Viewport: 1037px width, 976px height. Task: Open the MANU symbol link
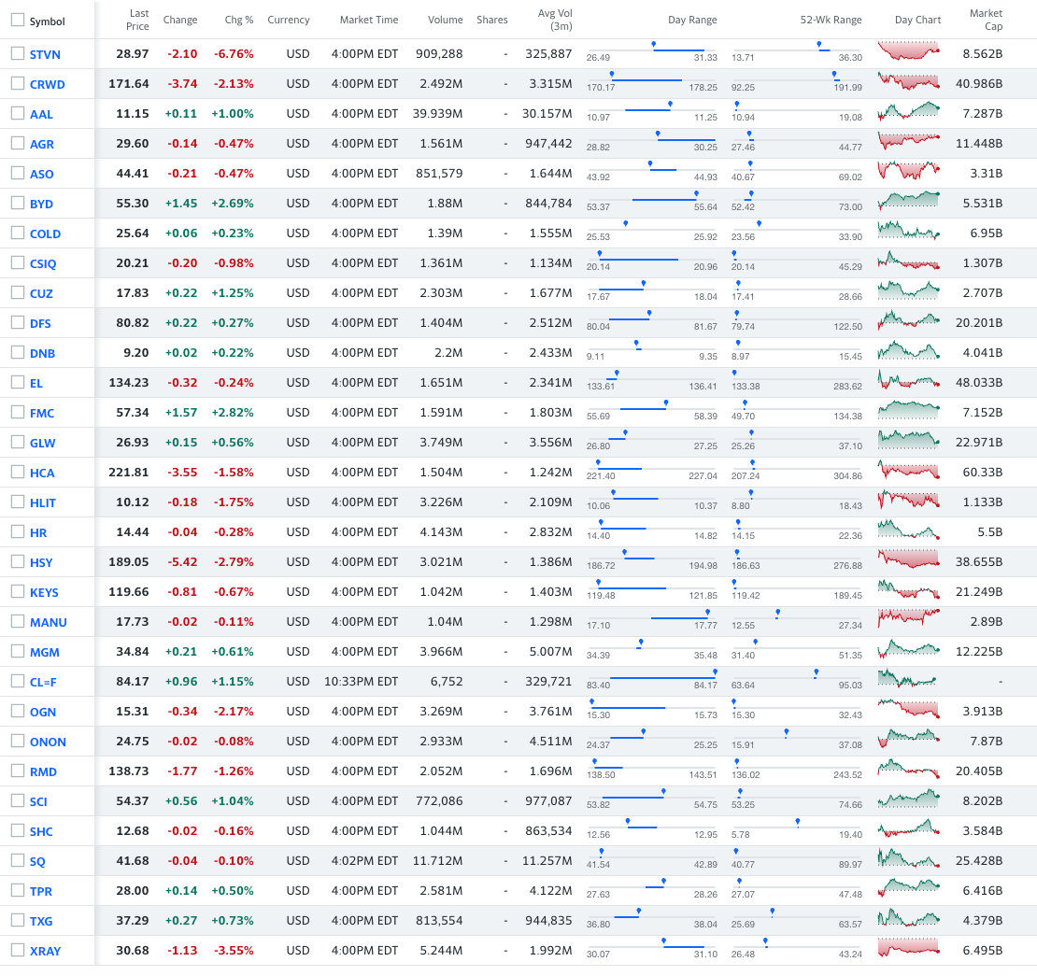pyautogui.click(x=49, y=622)
